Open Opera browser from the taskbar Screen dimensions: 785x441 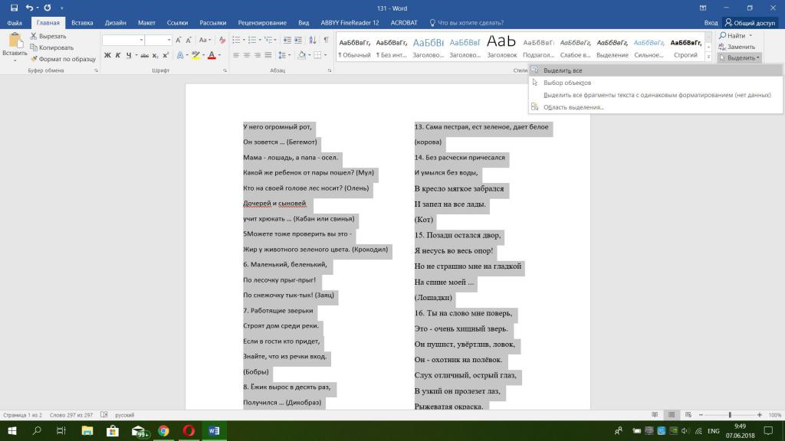coord(189,431)
